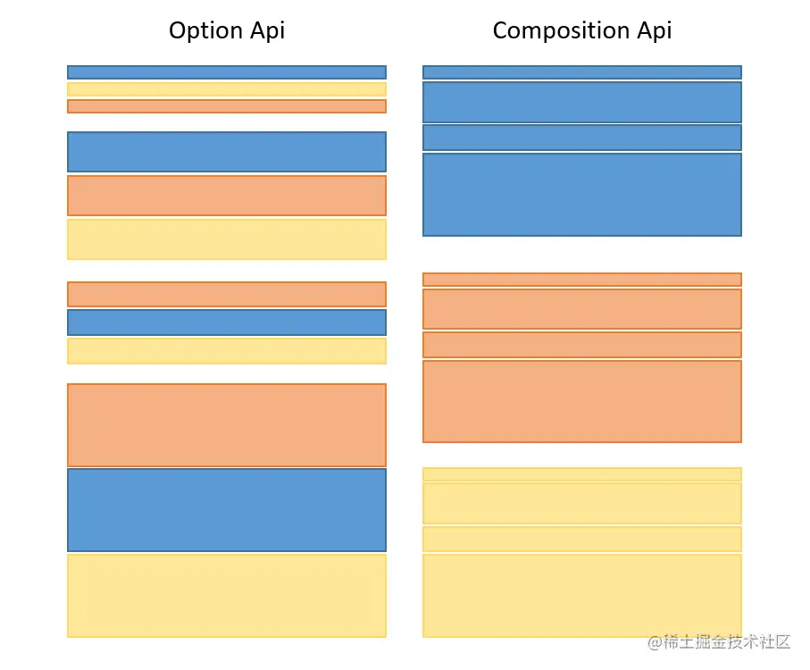
Task: Click the second blue block under Composition Api
Action: (x=581, y=102)
